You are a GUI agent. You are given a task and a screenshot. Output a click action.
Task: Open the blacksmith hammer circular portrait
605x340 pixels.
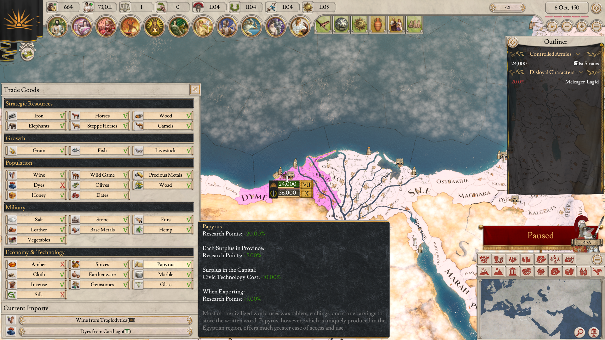pos(130,26)
